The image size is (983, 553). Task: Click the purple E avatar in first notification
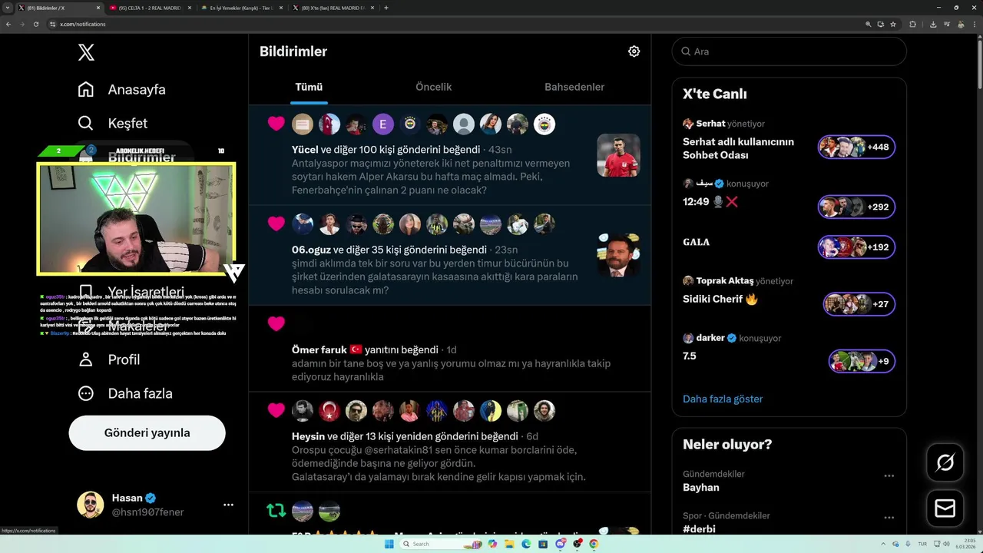click(382, 124)
